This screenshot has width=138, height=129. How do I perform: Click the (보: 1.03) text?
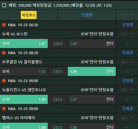[104, 5]
